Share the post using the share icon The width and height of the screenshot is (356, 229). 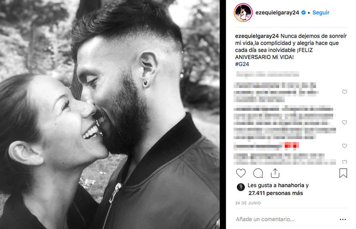pos(275,173)
